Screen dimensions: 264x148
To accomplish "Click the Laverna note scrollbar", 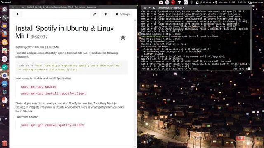I will pos(135,83).
